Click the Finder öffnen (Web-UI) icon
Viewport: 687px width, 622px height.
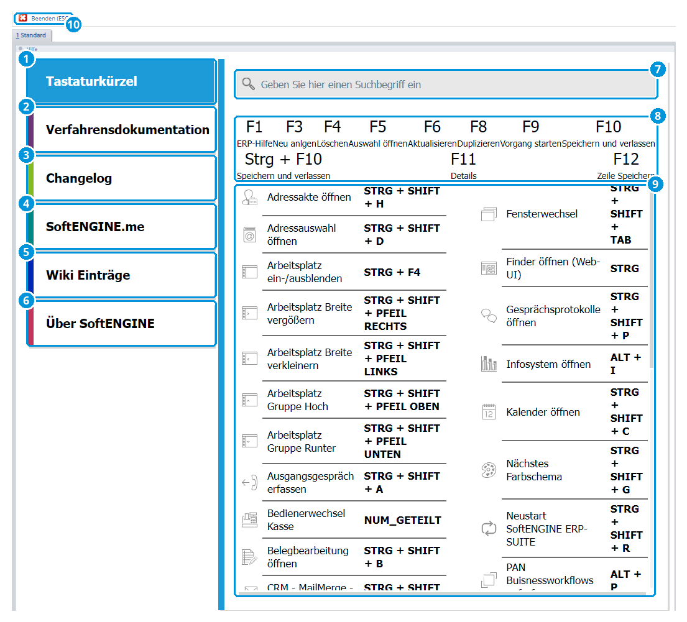(x=489, y=268)
